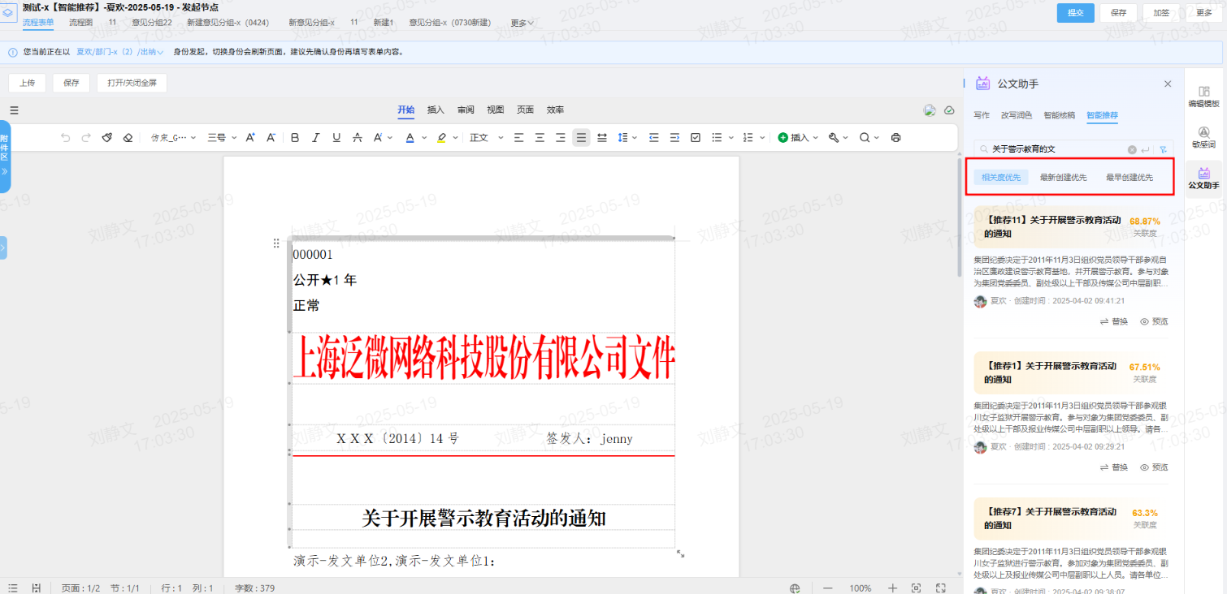Open the 正文 paragraph style dropdown
This screenshot has width=1227, height=594.
486,138
